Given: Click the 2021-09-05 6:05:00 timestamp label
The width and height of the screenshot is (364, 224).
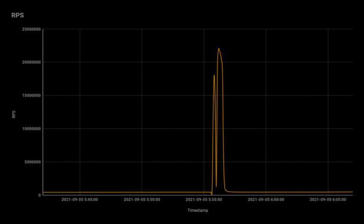Looking at the screenshot, I should (328, 200).
